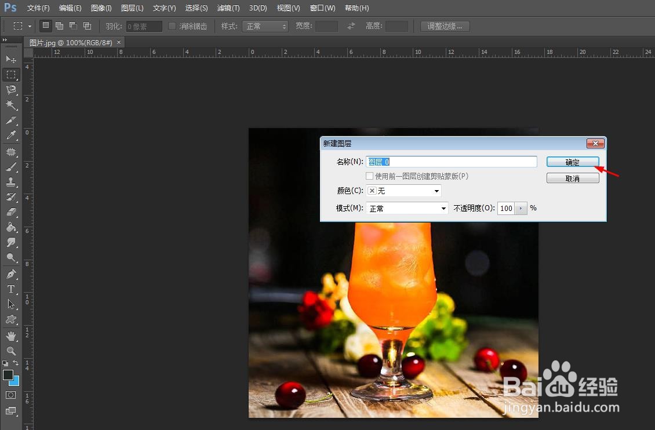Select the Eyedropper tool
The image size is (655, 430).
point(11,135)
